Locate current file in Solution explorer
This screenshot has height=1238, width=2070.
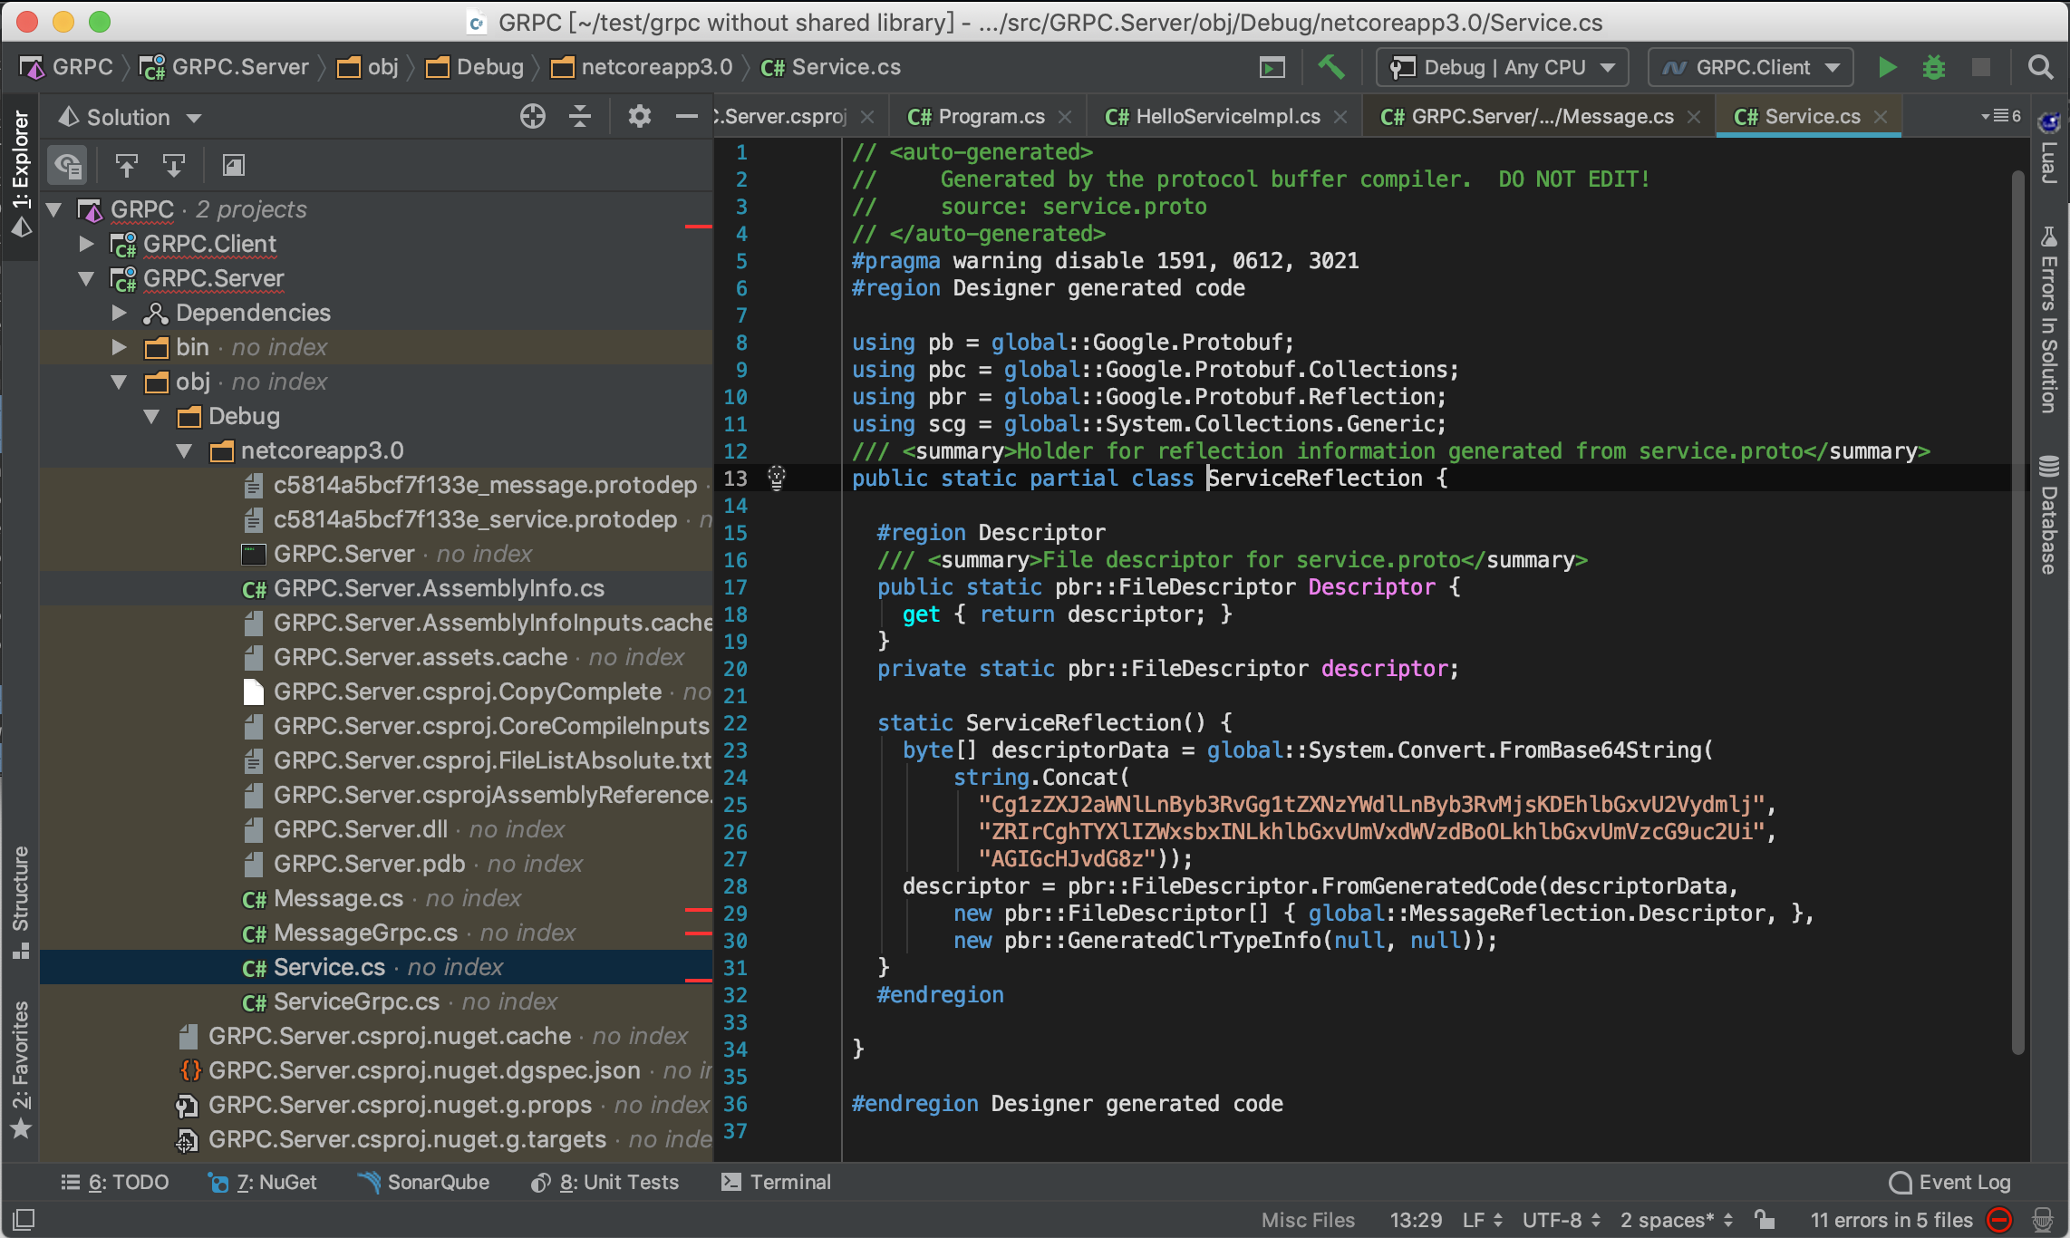point(533,117)
